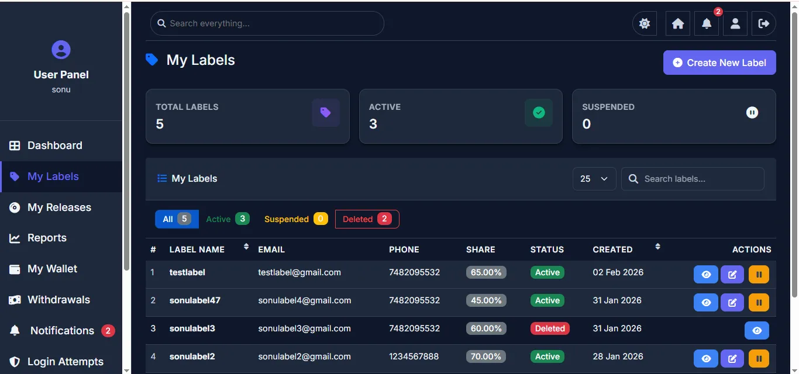Click the Suspended stat card
Screen dimensions: 799x374
tap(674, 116)
